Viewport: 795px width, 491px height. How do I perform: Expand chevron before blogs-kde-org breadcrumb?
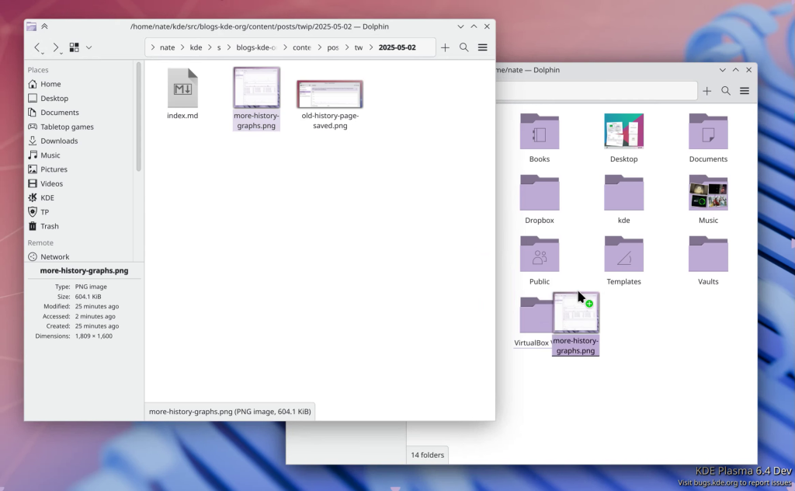tap(229, 47)
